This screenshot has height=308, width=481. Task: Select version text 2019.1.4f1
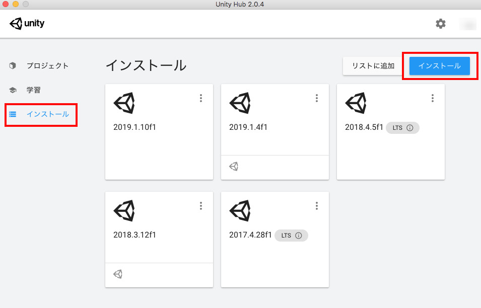point(248,127)
